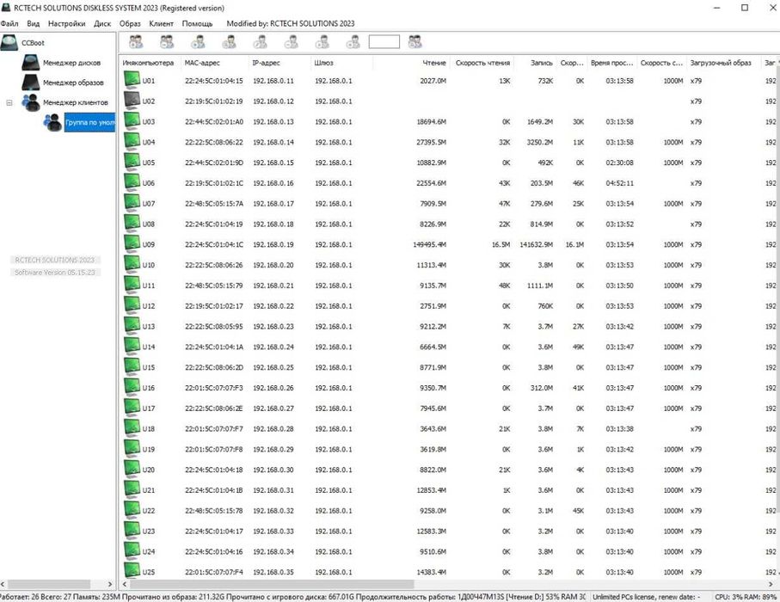This screenshot has width=780, height=602.
Task: Click the left panel's horizontal scrollbar thumb
Action: [x=49, y=584]
